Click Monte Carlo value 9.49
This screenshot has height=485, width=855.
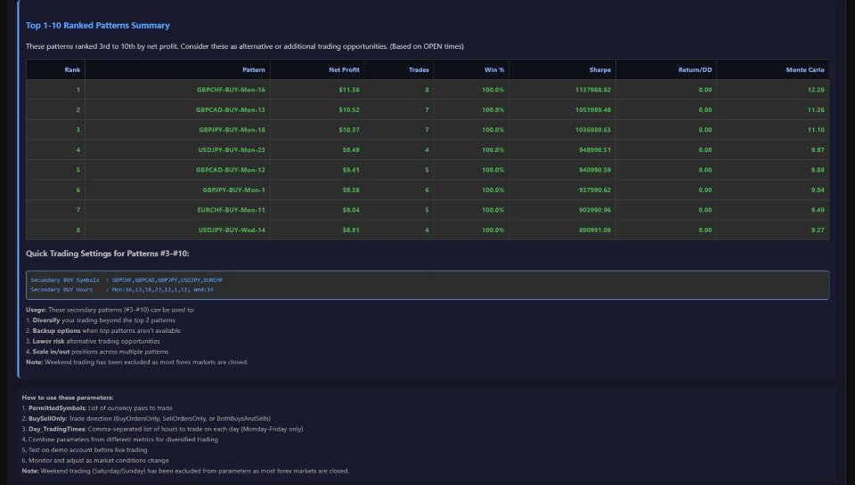(x=818, y=210)
